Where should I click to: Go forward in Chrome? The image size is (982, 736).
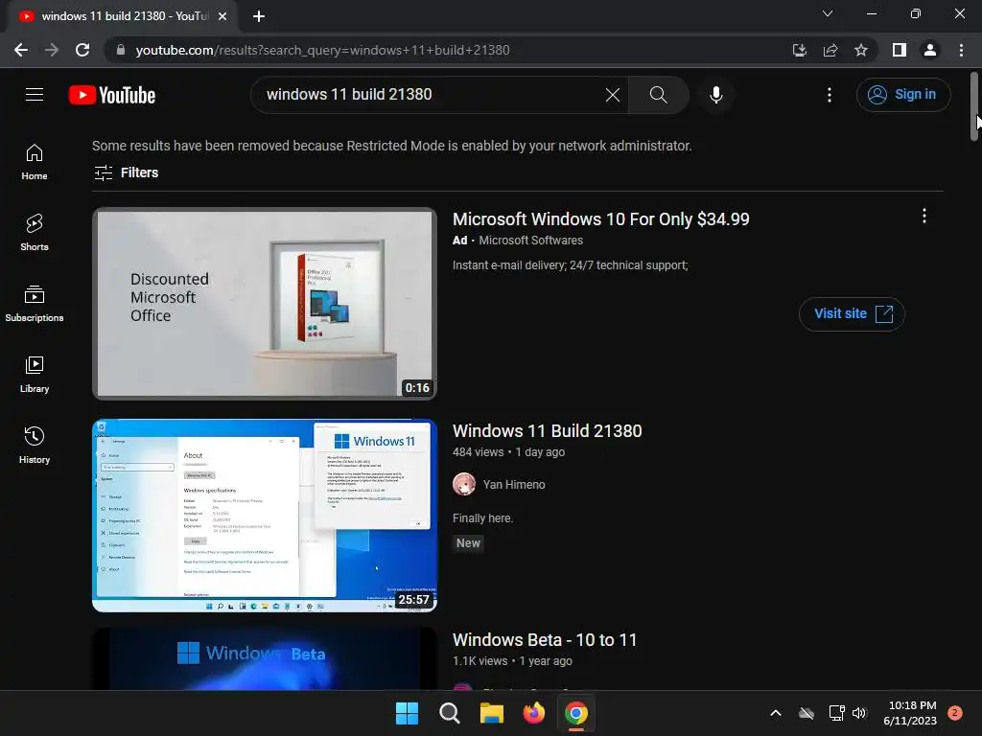[x=52, y=50]
